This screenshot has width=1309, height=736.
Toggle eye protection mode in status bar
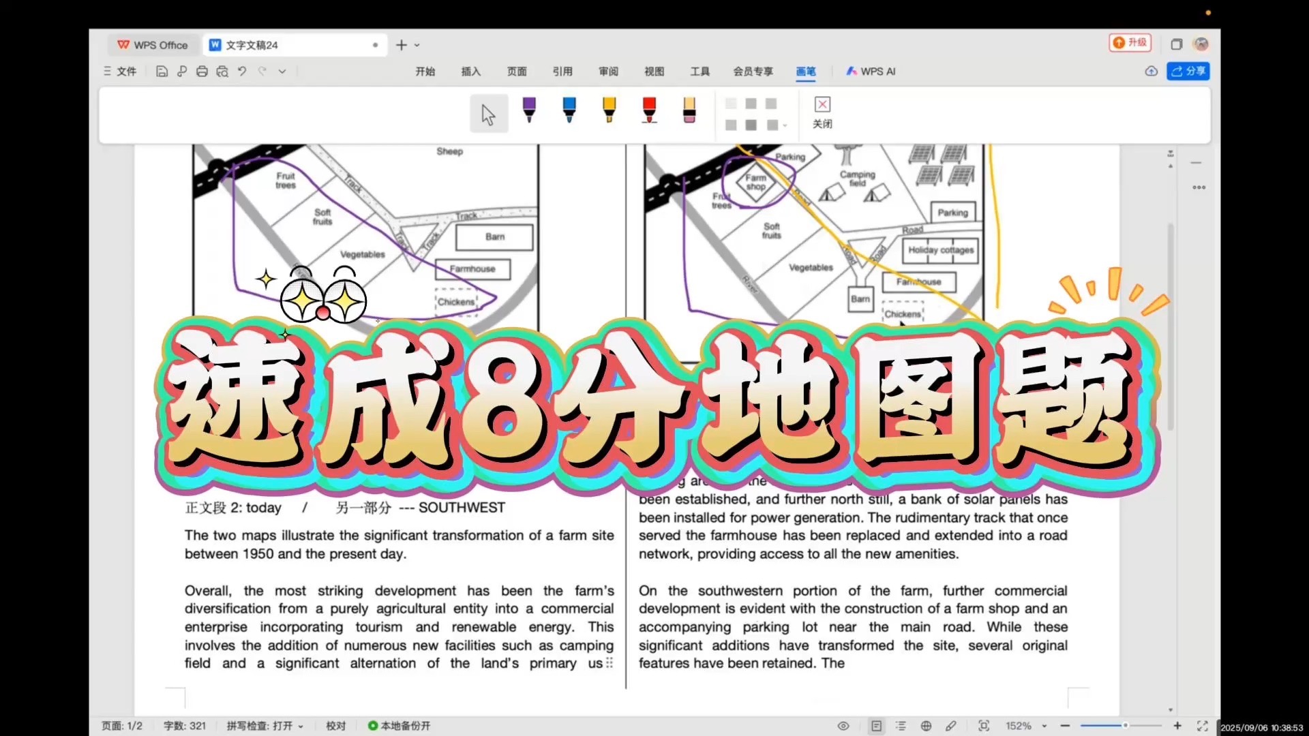point(843,726)
